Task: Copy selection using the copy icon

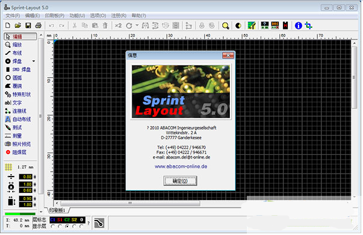Action: (x=85, y=25)
